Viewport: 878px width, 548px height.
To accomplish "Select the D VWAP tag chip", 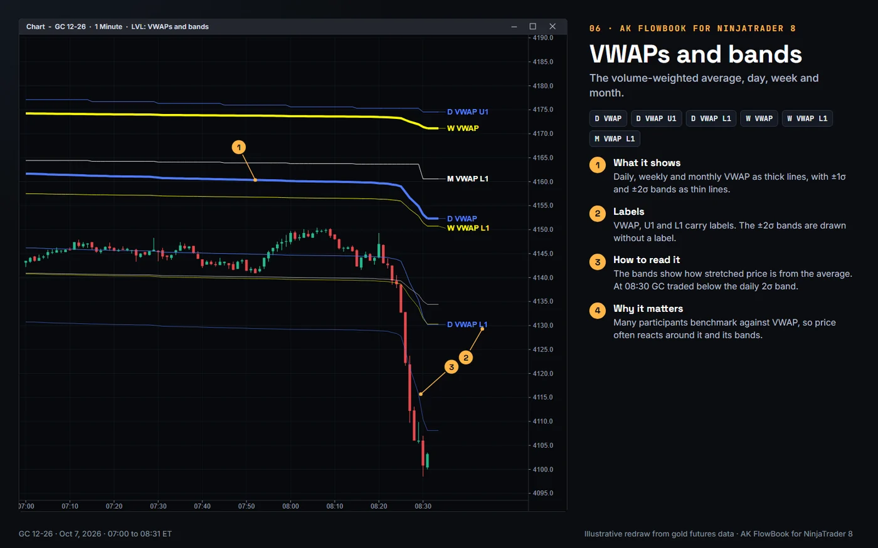I will (x=608, y=118).
